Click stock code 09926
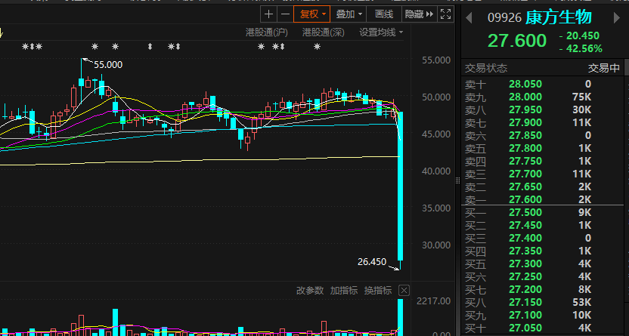The image size is (629, 336). pos(505,18)
